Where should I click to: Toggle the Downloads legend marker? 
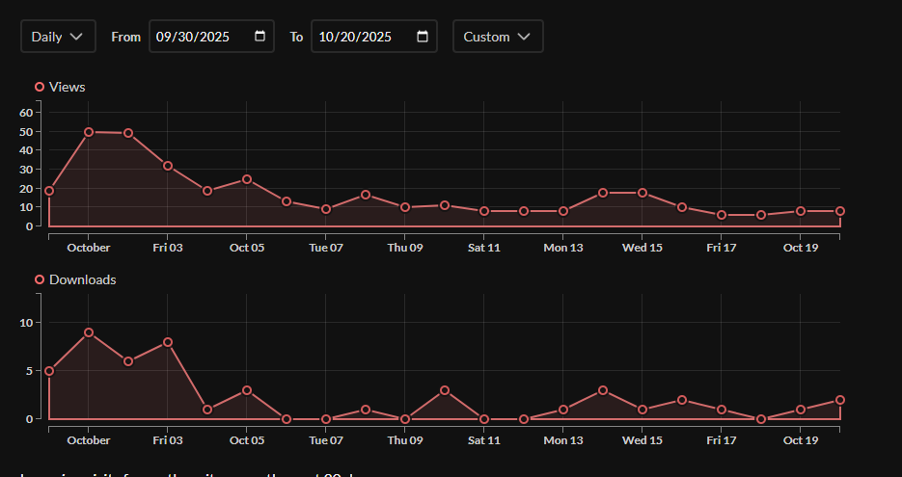[40, 279]
